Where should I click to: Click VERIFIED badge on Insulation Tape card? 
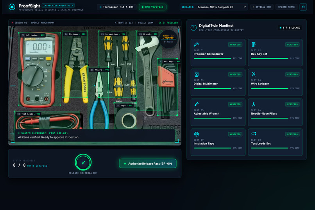tap(235, 134)
